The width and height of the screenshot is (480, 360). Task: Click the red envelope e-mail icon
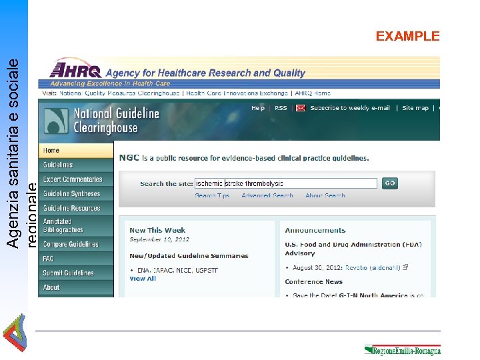point(301,108)
